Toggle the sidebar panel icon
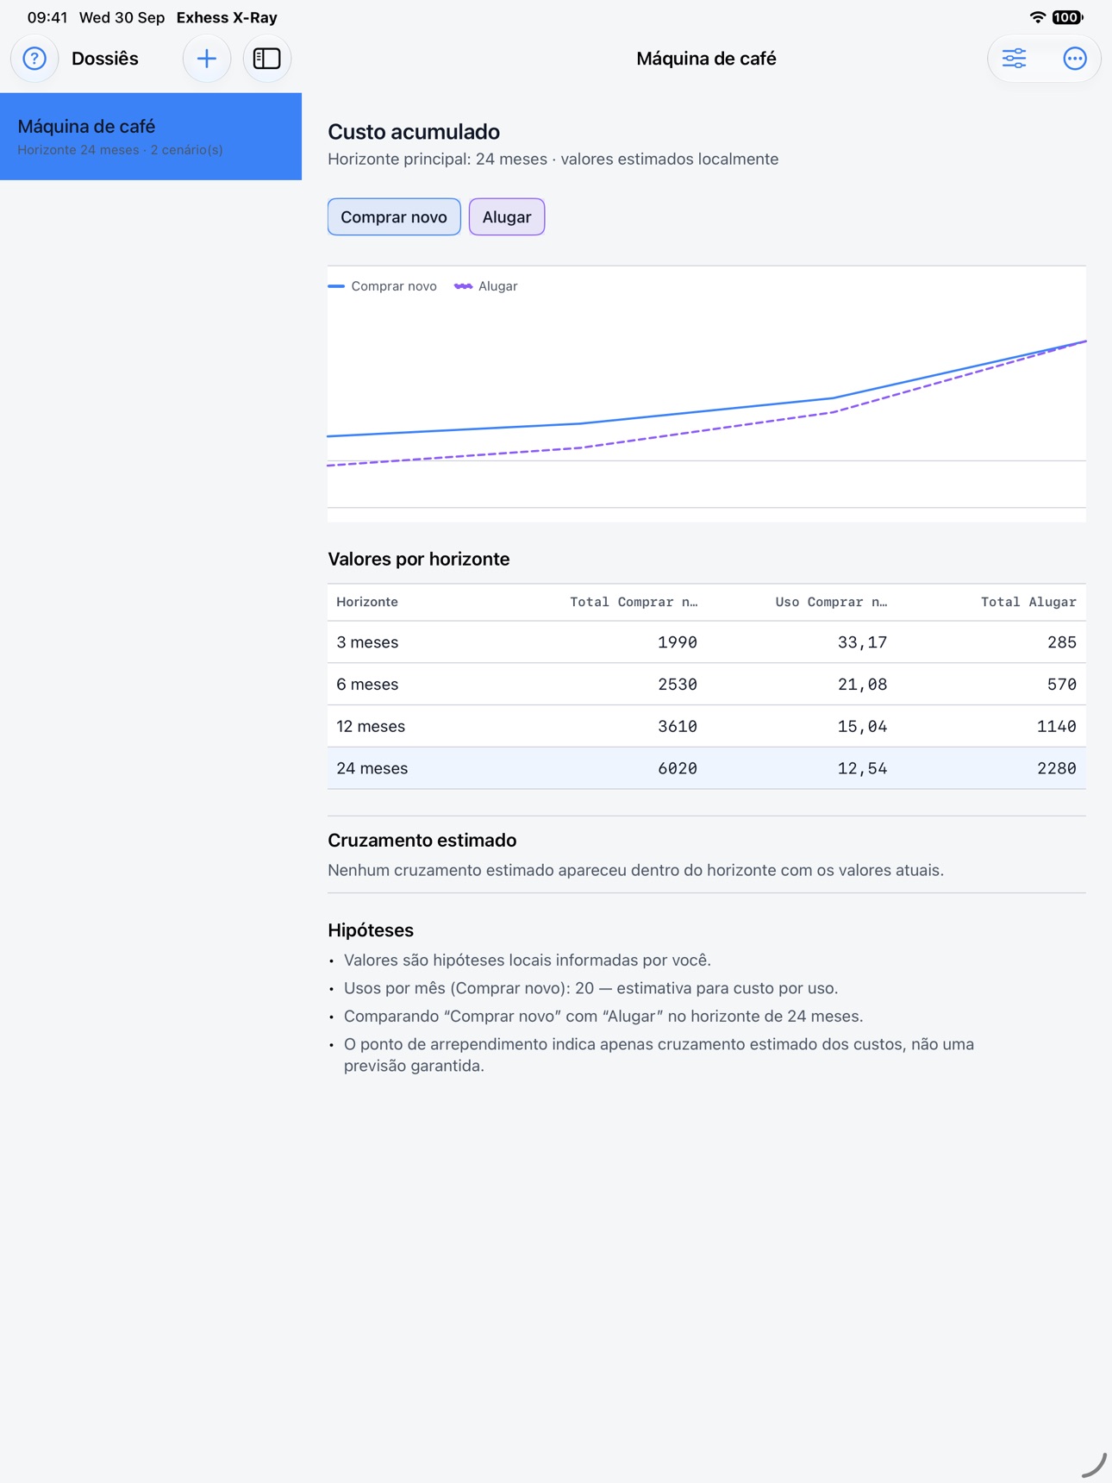The height and width of the screenshot is (1483, 1112). point(267,59)
